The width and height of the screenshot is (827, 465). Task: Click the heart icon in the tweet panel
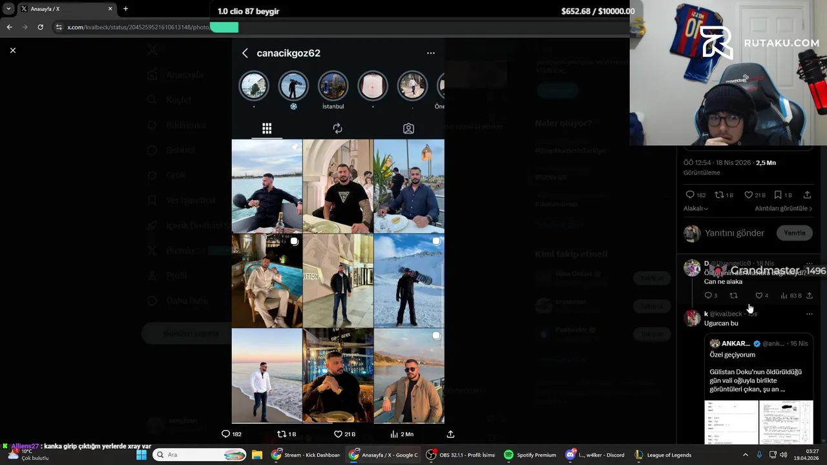pyautogui.click(x=748, y=194)
